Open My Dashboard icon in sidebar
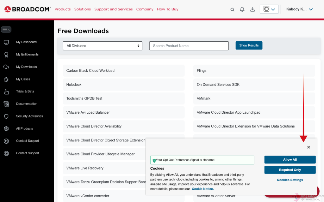This screenshot has width=324, height=202. 6,42
